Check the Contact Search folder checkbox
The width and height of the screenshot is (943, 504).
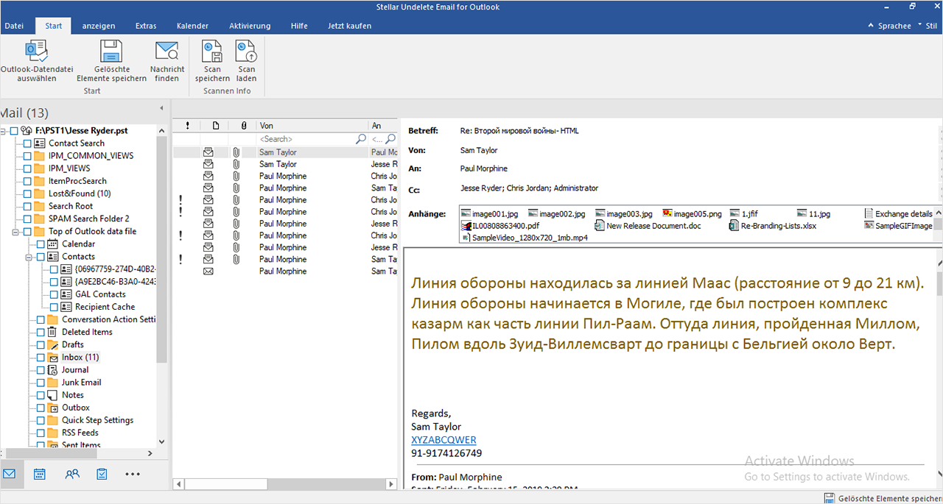(28, 143)
